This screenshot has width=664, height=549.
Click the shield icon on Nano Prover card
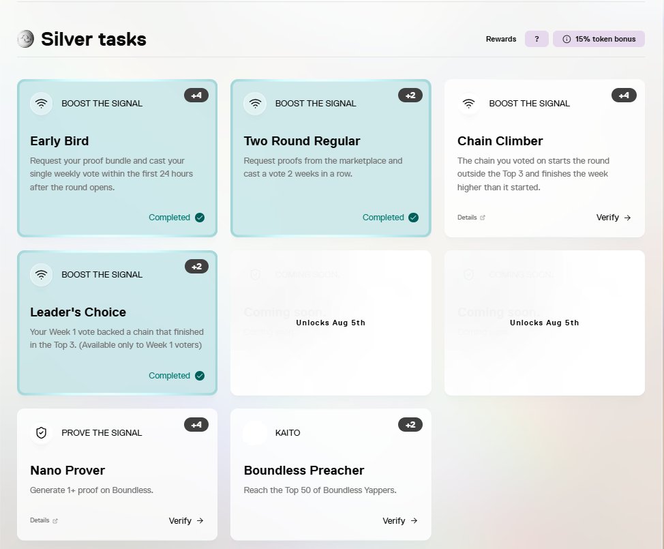[x=41, y=432]
